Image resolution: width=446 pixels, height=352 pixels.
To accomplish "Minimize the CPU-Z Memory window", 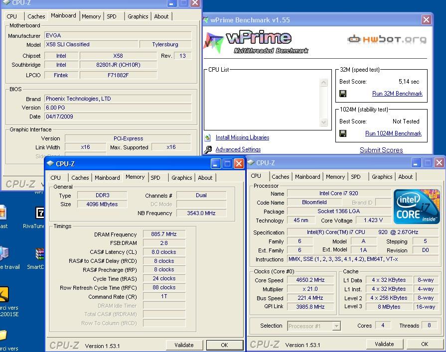I will click(x=216, y=164).
